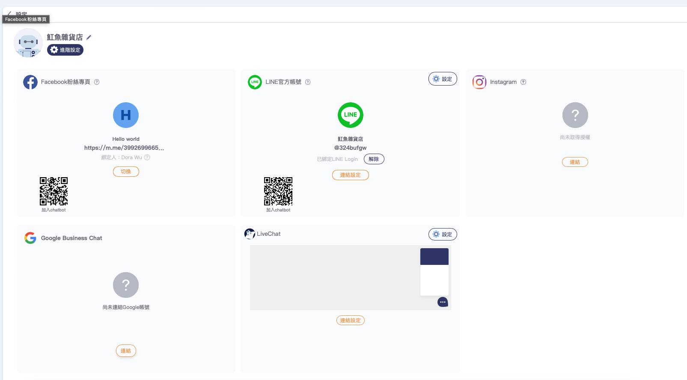
Task: Click the help icon beside LINE官方帳號
Action: [x=308, y=82]
